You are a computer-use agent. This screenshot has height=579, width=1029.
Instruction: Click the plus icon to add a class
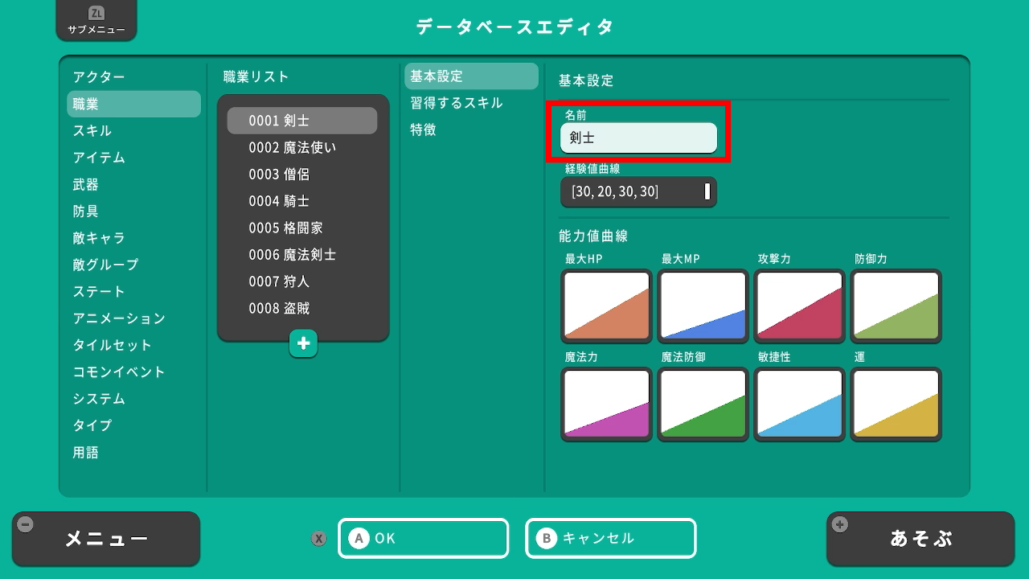pyautogui.click(x=303, y=343)
